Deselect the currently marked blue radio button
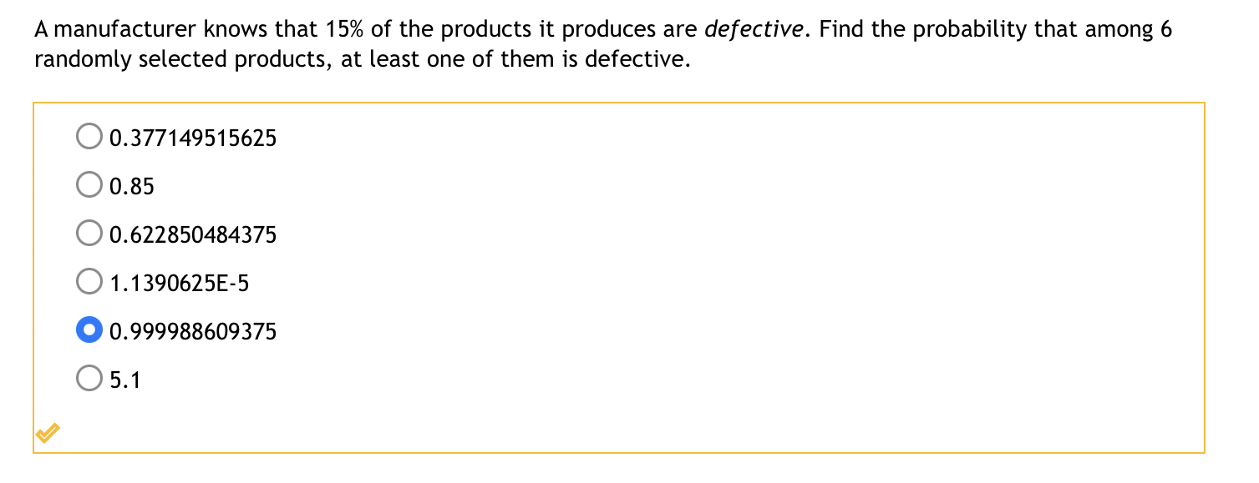This screenshot has height=483, width=1259. 89,329
